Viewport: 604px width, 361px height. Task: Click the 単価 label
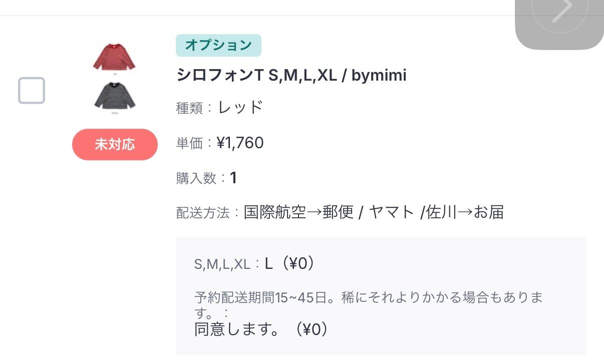click(189, 144)
